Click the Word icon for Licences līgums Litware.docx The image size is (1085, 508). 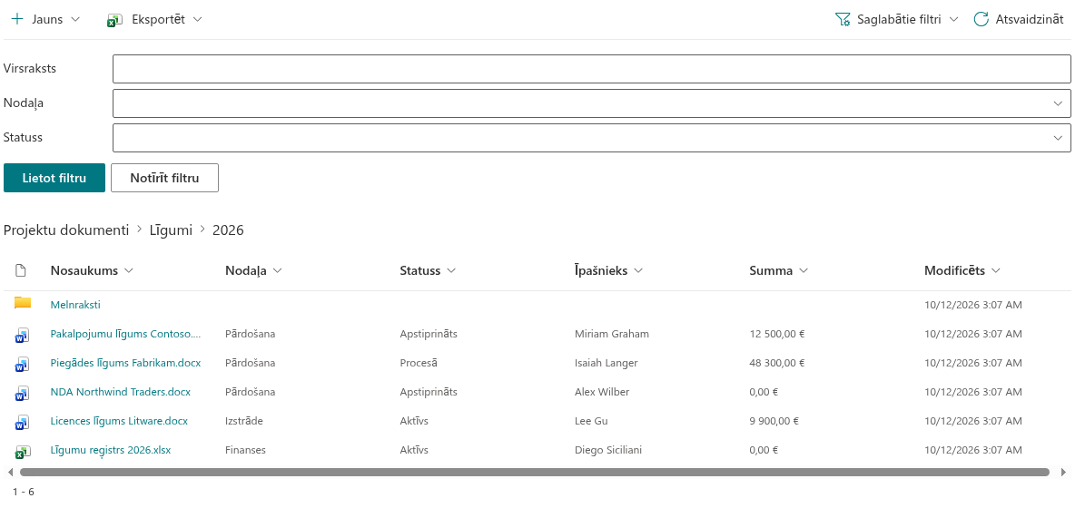[23, 422]
